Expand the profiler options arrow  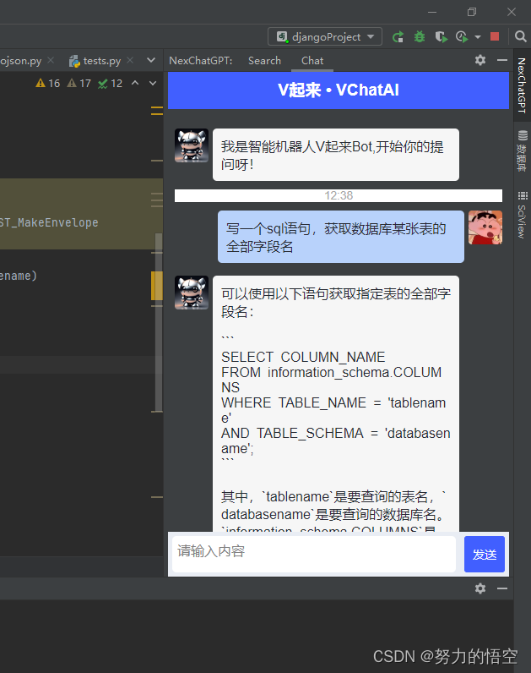(x=478, y=37)
